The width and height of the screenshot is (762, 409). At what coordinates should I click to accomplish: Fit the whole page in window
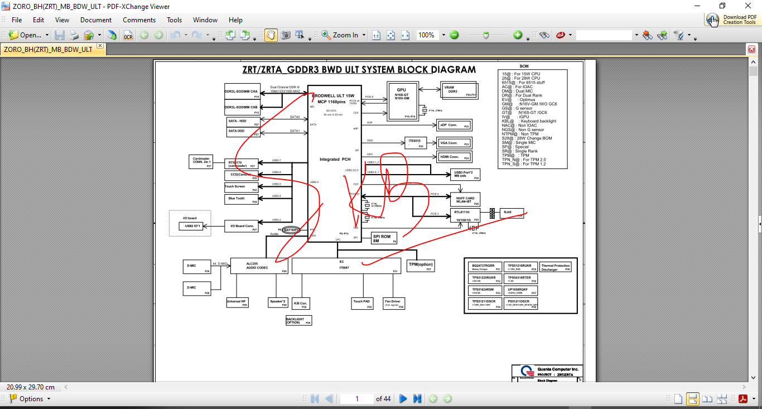[x=391, y=35]
